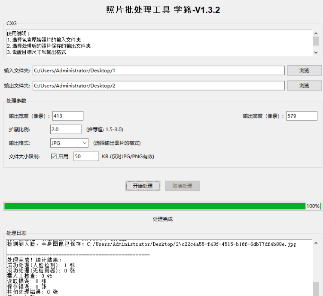The width and height of the screenshot is (323, 296).
Task: Click the 处理完成 status label
Action: tap(162, 219)
